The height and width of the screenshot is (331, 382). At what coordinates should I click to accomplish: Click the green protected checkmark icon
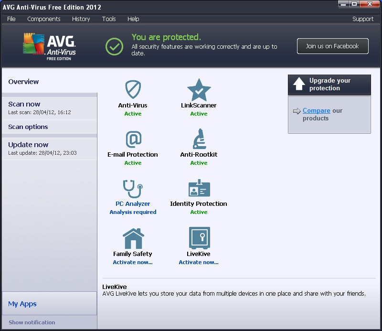pos(115,46)
